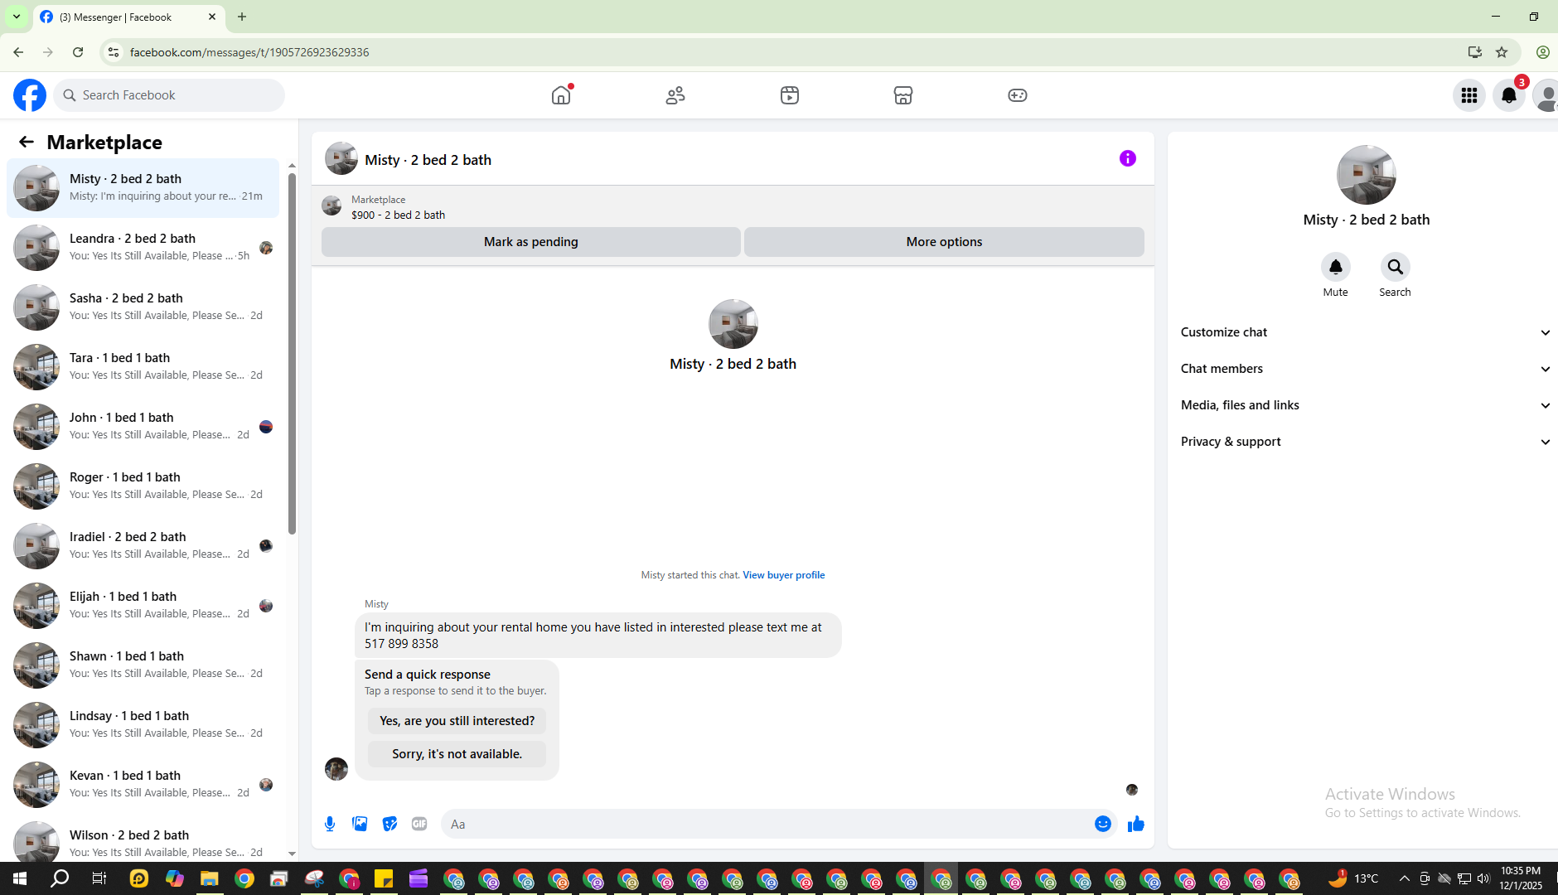
Task: Open Windows Start menu
Action: pyautogui.click(x=20, y=878)
